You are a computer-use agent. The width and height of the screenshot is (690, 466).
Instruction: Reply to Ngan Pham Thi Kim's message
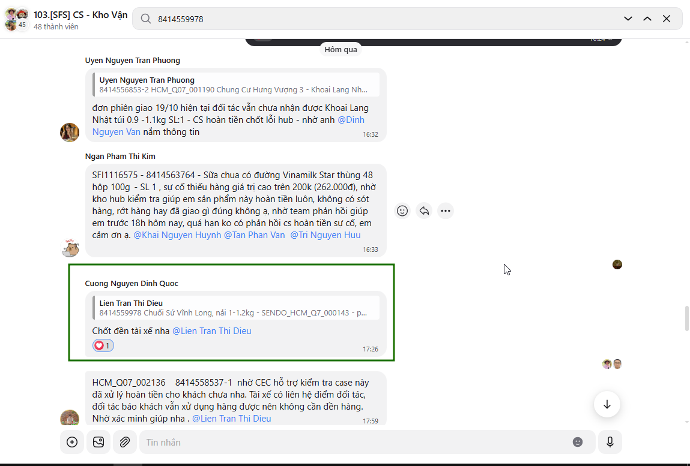coord(424,211)
